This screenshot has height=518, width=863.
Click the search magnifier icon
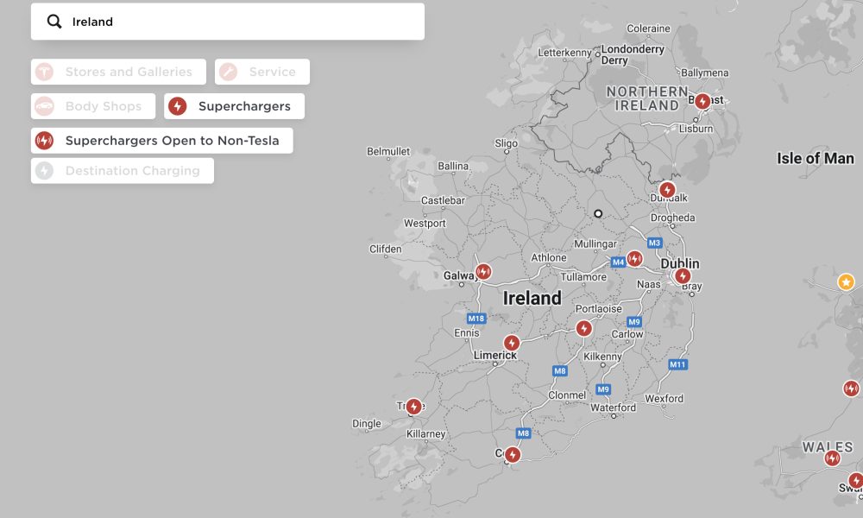coord(54,22)
